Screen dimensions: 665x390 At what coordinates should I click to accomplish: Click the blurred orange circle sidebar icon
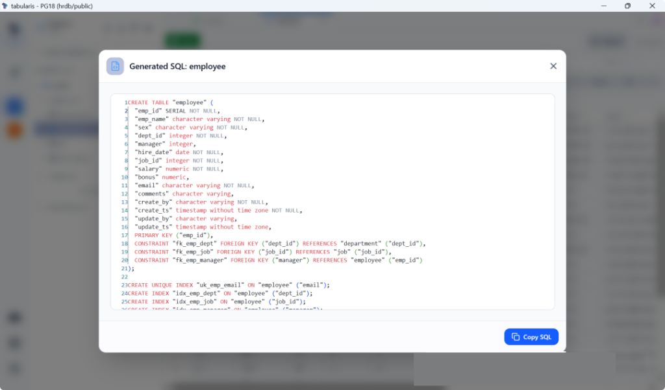[x=14, y=130]
